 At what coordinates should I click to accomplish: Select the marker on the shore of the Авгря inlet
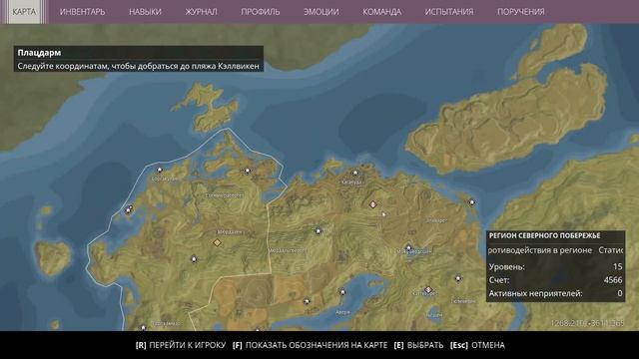tap(342, 291)
